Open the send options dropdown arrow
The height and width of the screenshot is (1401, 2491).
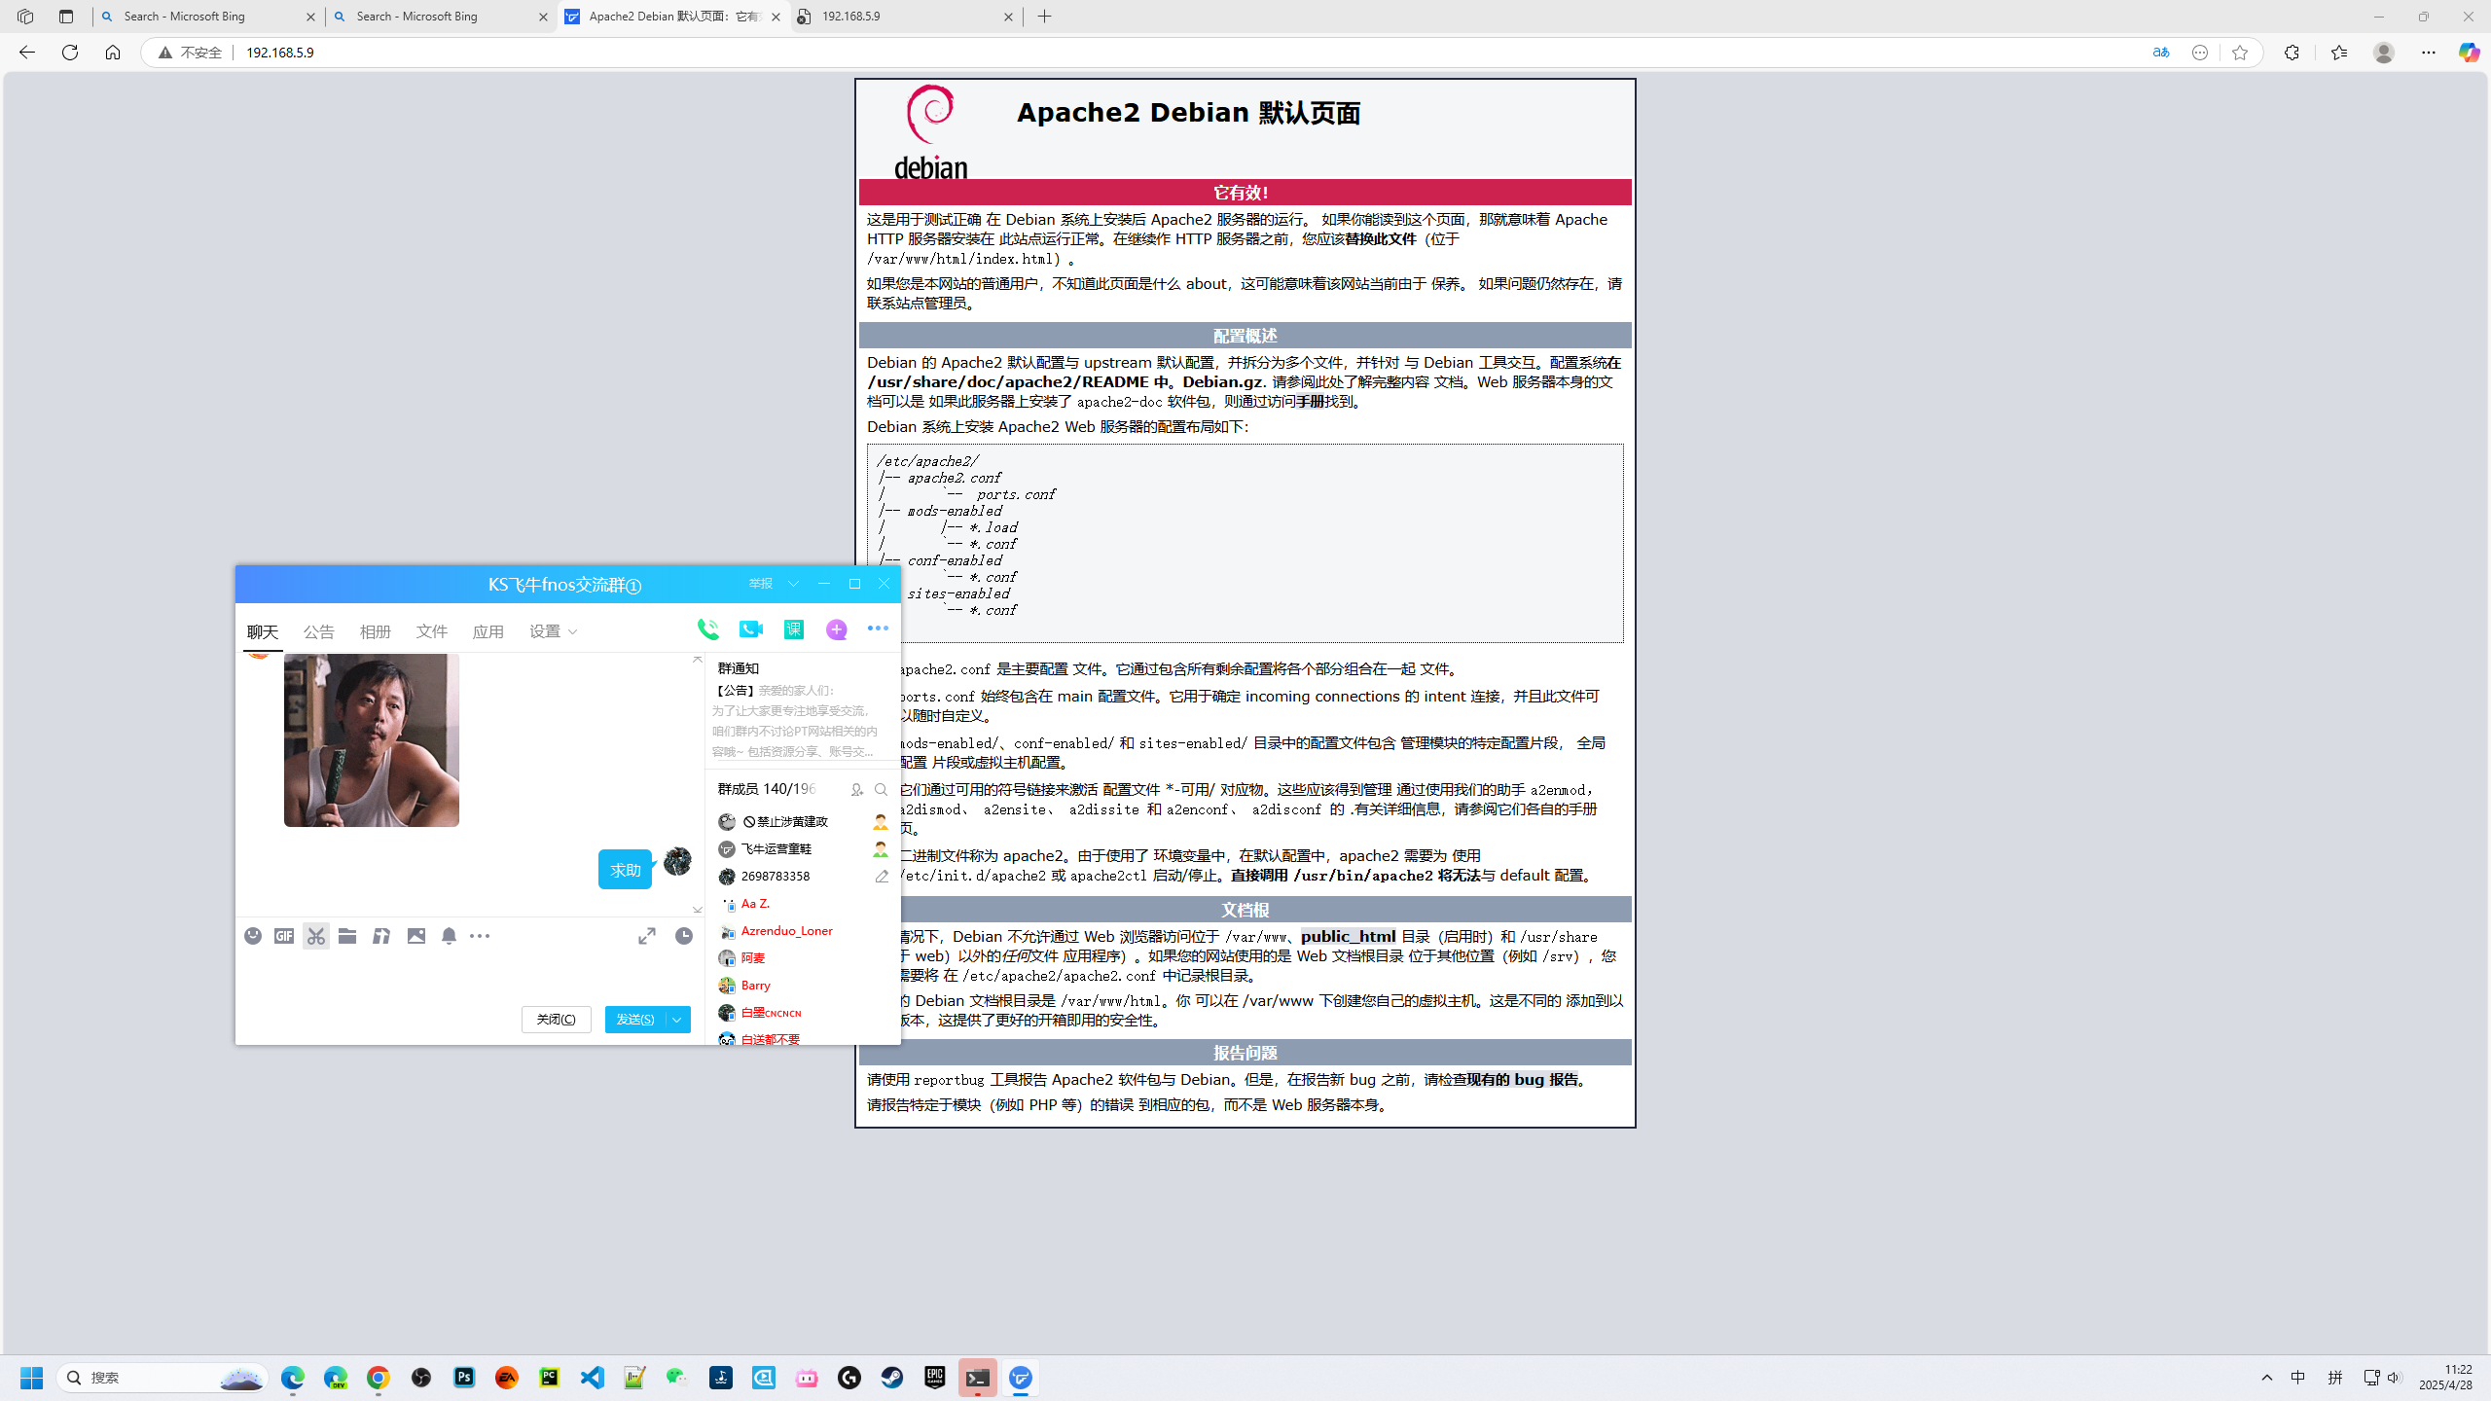tap(677, 1020)
